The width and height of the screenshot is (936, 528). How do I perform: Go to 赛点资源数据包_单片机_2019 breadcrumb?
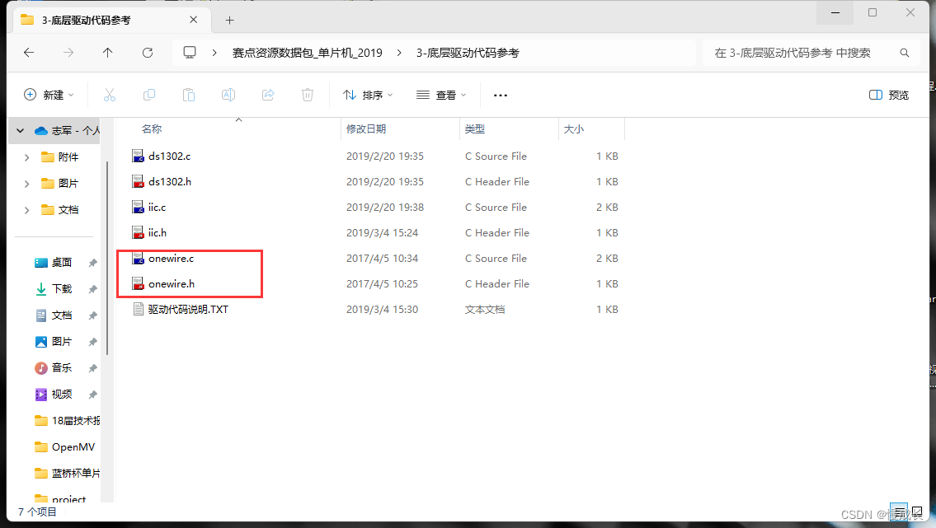click(x=308, y=53)
